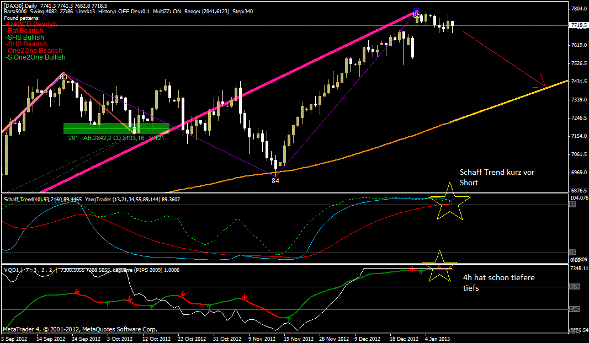The image size is (589, 343).
Task: Click the 104.076 scale value
Action: click(579, 198)
